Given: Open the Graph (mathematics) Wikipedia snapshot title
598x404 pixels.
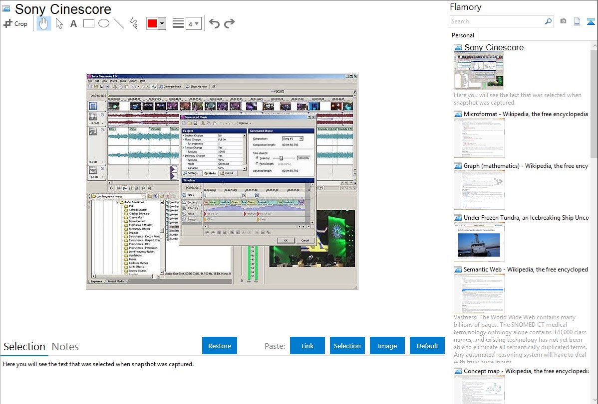Looking at the screenshot, I should [526, 166].
